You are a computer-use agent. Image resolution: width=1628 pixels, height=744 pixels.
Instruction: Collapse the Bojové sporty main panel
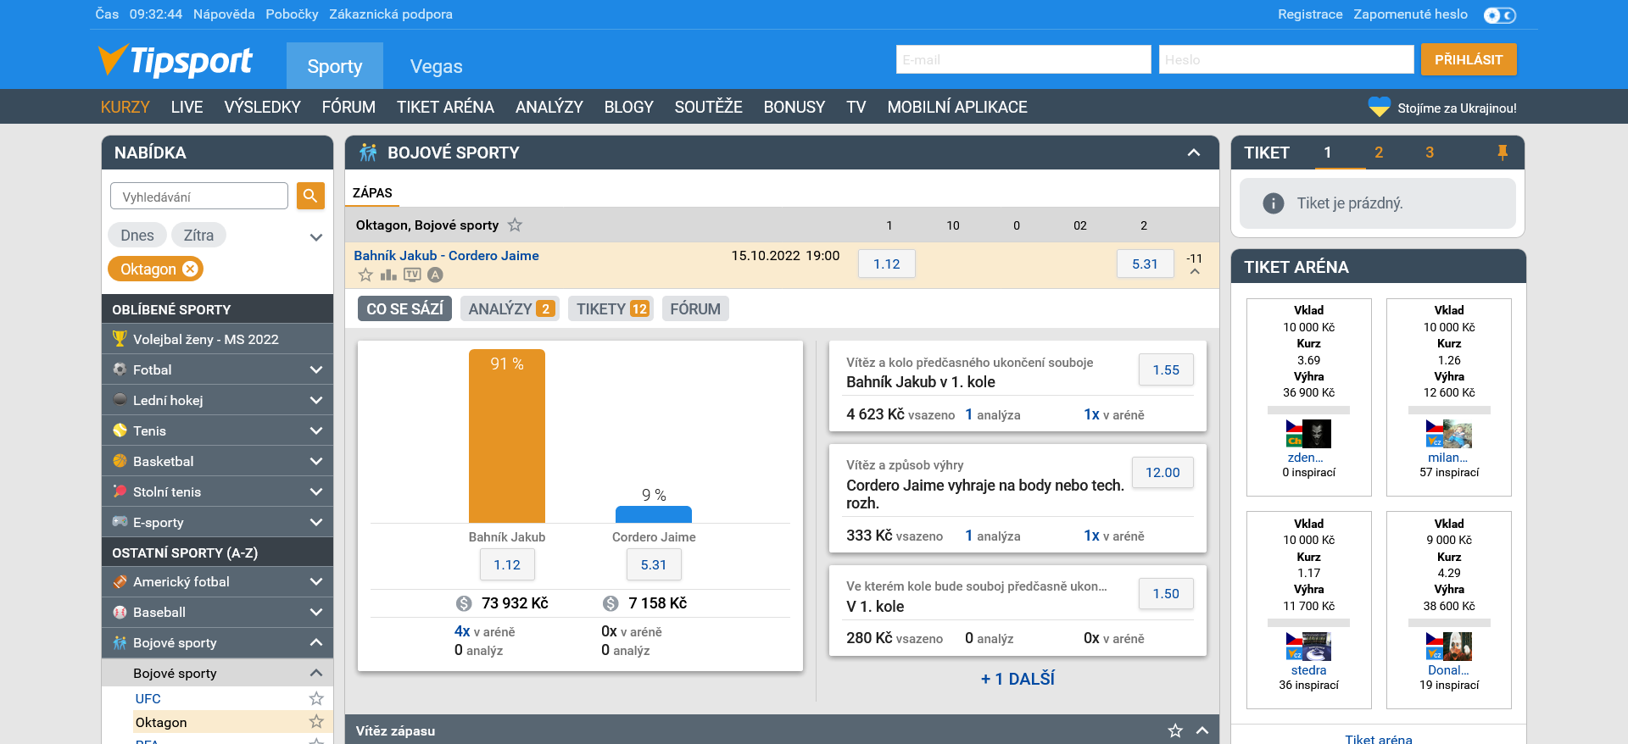[x=1194, y=153]
